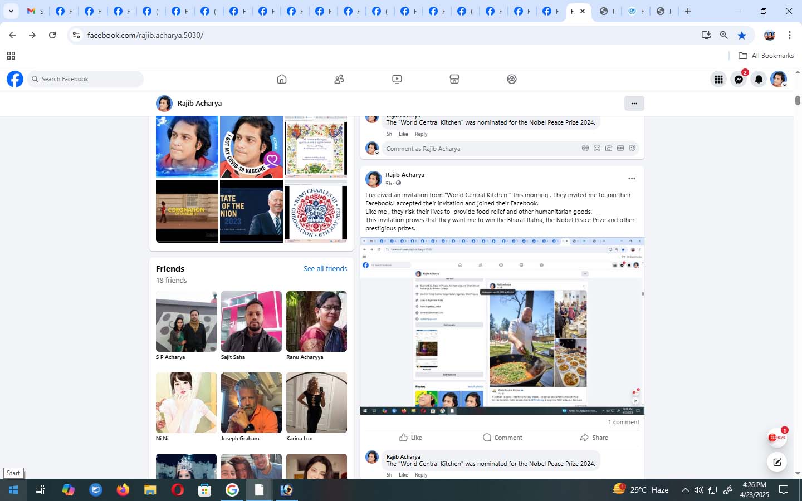Insert avatar sticker in comment box
This screenshot has height=501, width=802.
tap(585, 148)
